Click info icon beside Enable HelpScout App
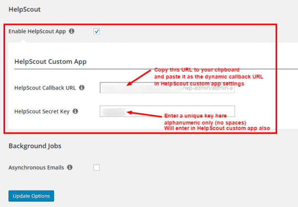 pyautogui.click(x=72, y=31)
